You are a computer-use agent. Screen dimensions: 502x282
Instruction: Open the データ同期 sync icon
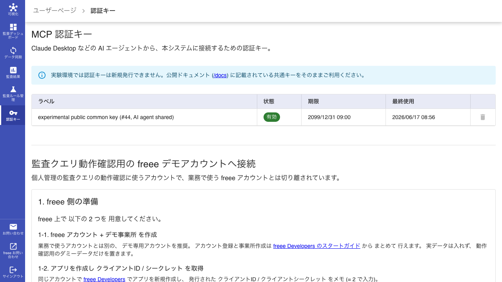pyautogui.click(x=13, y=51)
